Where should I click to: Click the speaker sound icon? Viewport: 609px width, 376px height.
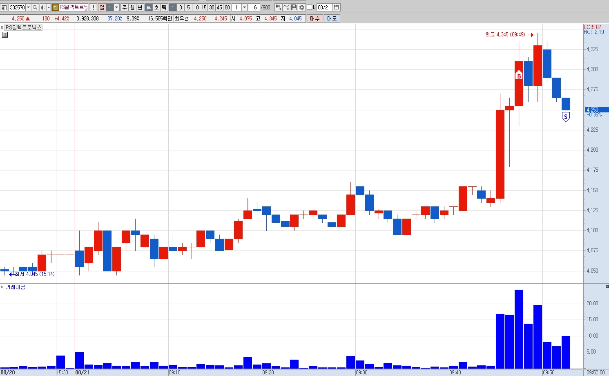(x=43, y=7)
